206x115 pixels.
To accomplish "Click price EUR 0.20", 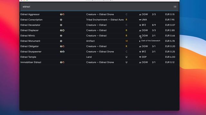I will click(170, 46).
